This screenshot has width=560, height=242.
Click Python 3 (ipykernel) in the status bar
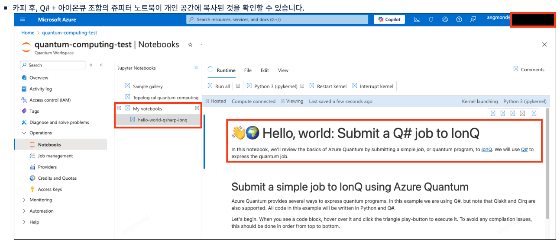525,101
